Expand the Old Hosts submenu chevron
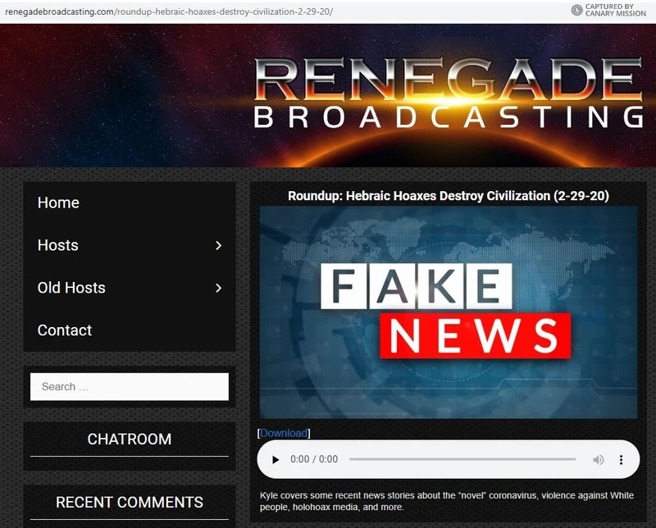656x528 pixels. pos(218,288)
